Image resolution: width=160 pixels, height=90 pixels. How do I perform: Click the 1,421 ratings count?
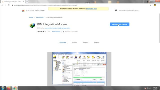(48, 31)
